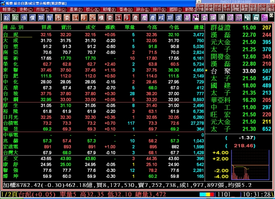Click the 群益證 15.00 alert entry

click(x=241, y=27)
